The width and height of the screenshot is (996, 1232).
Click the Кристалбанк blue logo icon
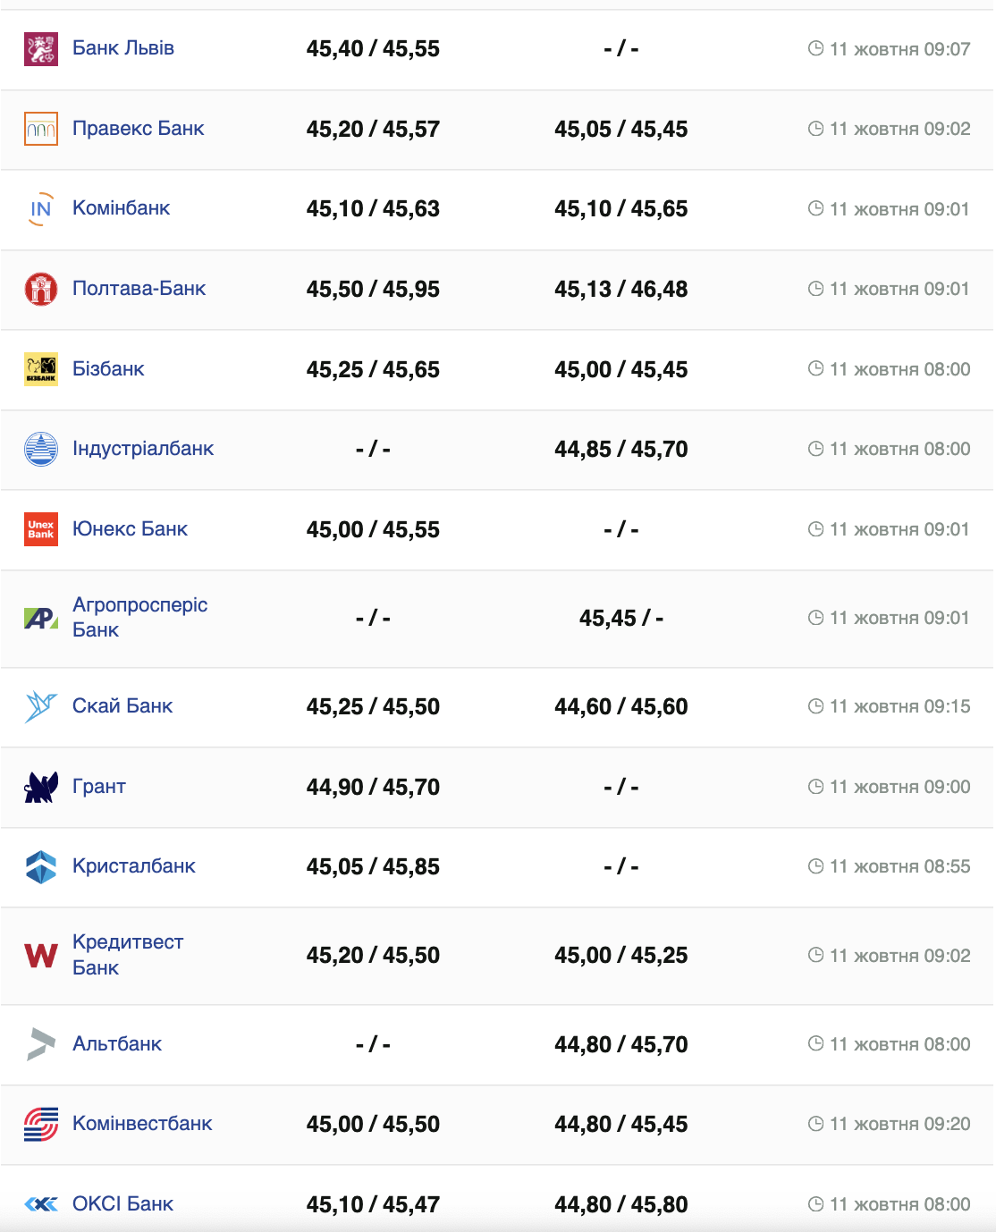point(41,866)
